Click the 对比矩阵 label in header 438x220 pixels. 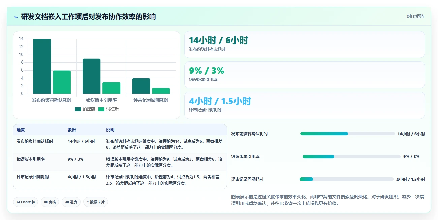[x=415, y=16]
